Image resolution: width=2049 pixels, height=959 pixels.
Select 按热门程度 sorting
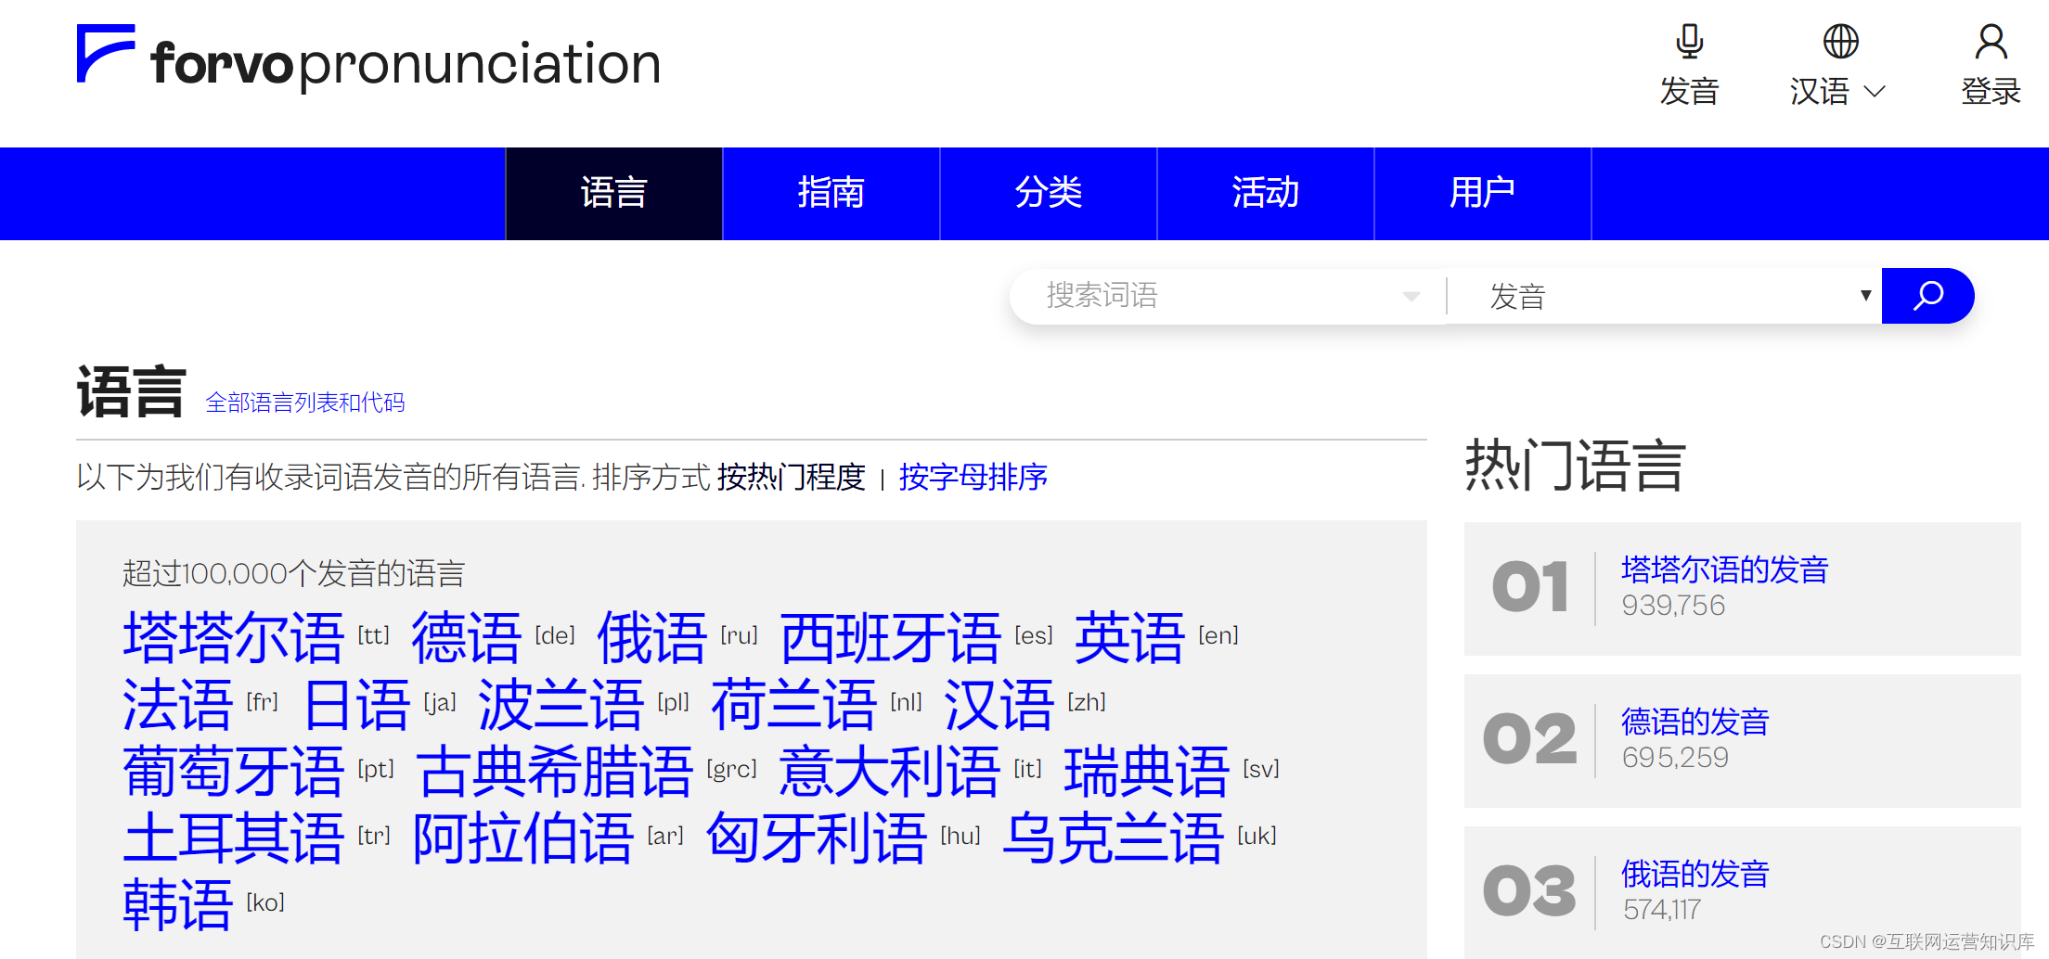[791, 477]
